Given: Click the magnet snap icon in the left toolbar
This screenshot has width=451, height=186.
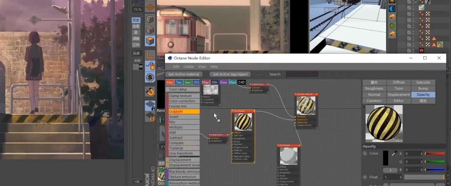Looking at the screenshot, I should [x=150, y=92].
